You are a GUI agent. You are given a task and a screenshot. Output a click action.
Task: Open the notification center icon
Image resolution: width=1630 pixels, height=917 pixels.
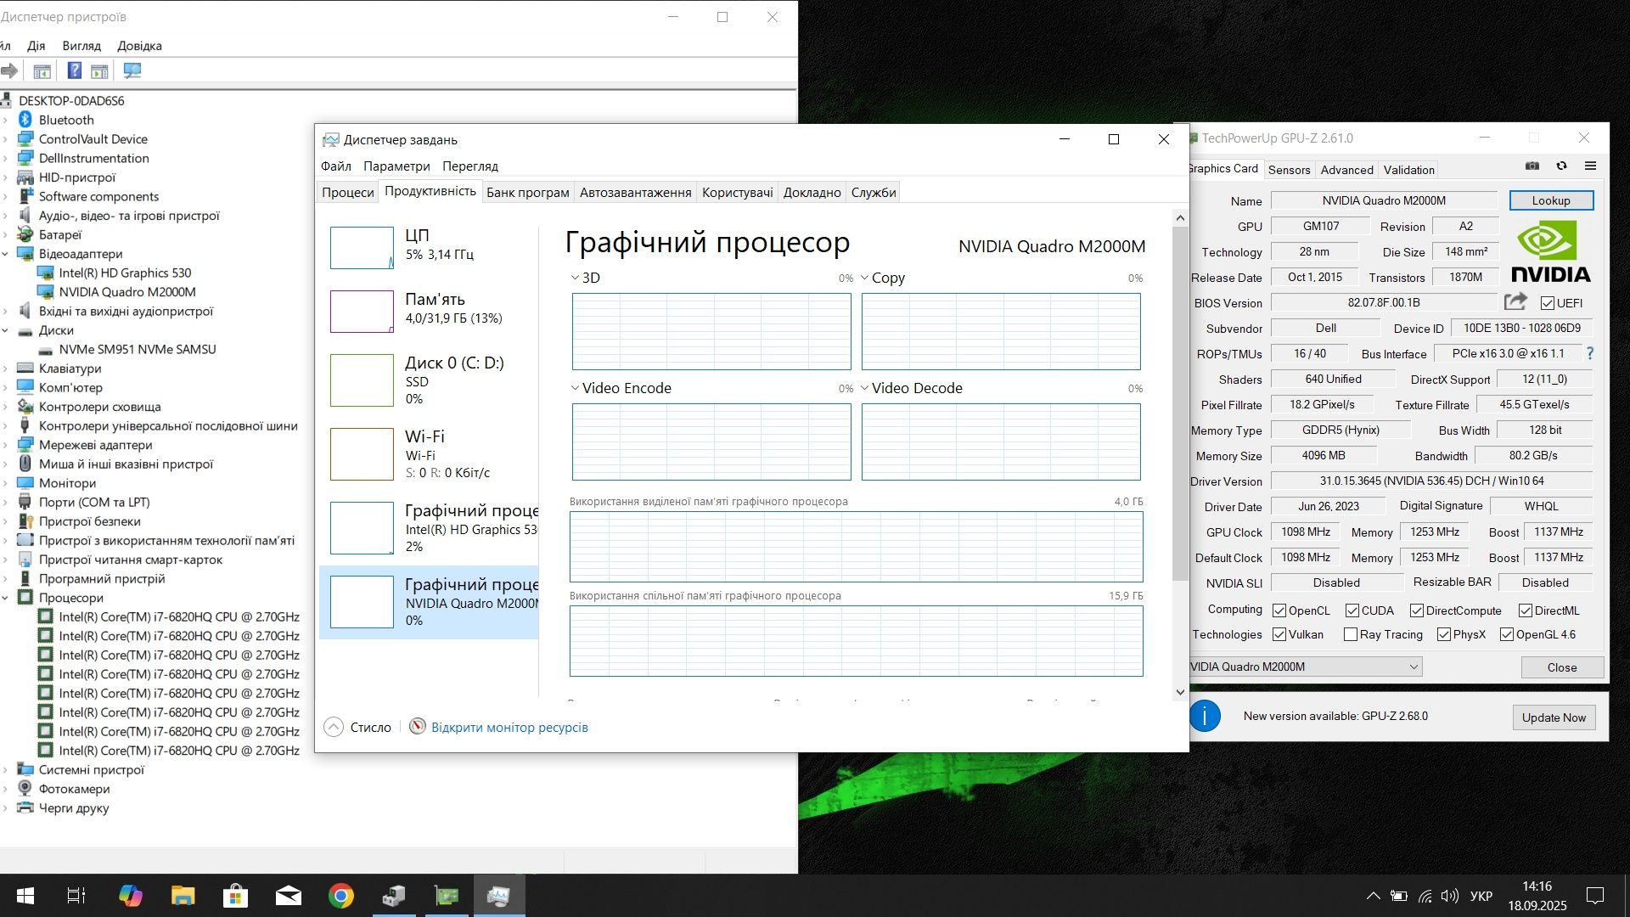pyautogui.click(x=1595, y=896)
